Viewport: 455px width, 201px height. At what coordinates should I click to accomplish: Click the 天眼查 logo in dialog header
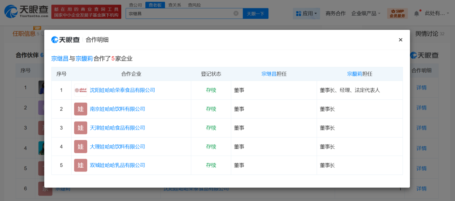point(65,40)
